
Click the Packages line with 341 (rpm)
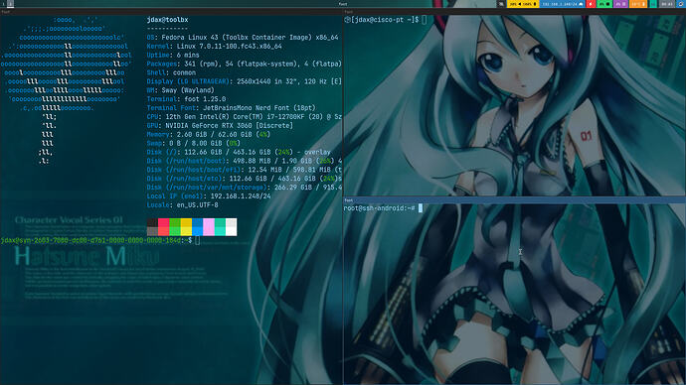[245, 64]
